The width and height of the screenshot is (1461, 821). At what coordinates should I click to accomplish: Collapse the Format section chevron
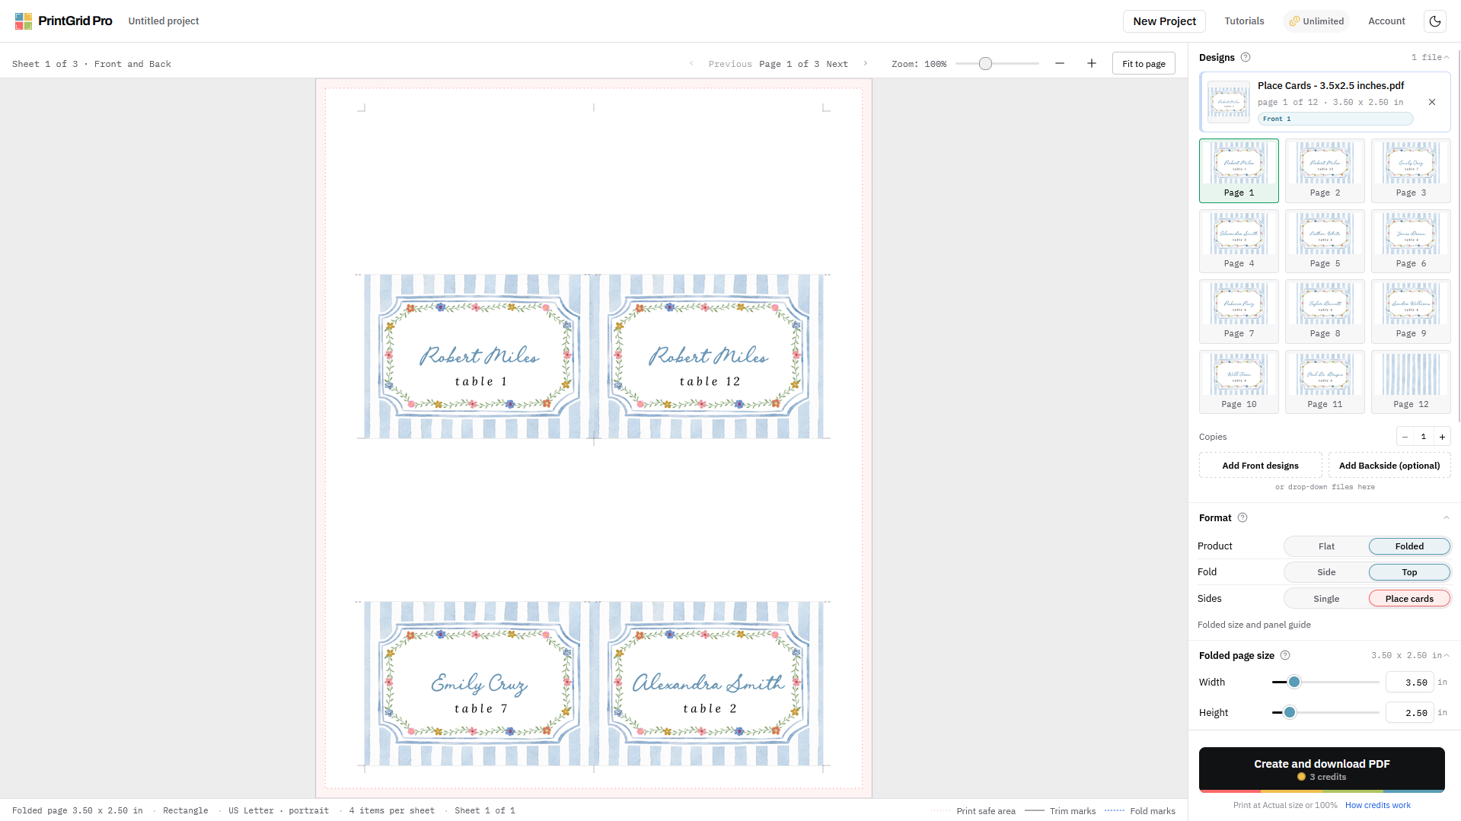[1447, 518]
